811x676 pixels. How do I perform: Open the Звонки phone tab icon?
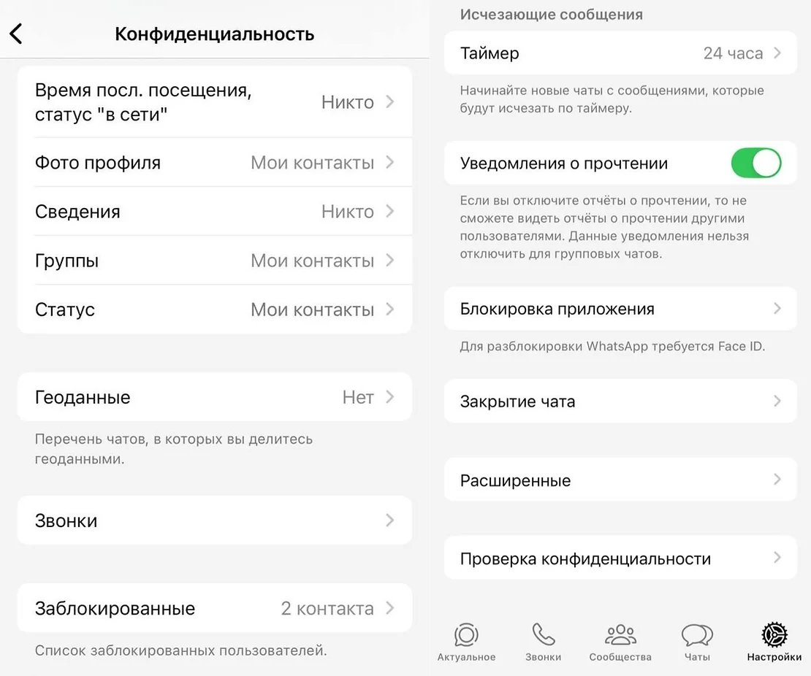[x=543, y=634]
